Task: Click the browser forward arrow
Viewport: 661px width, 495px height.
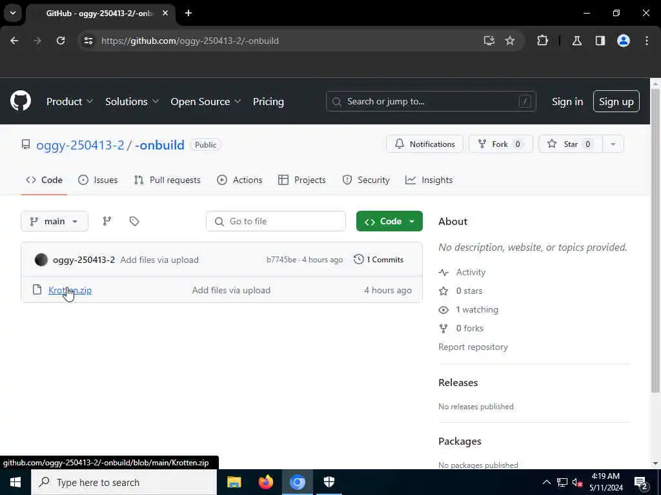Action: tap(37, 41)
